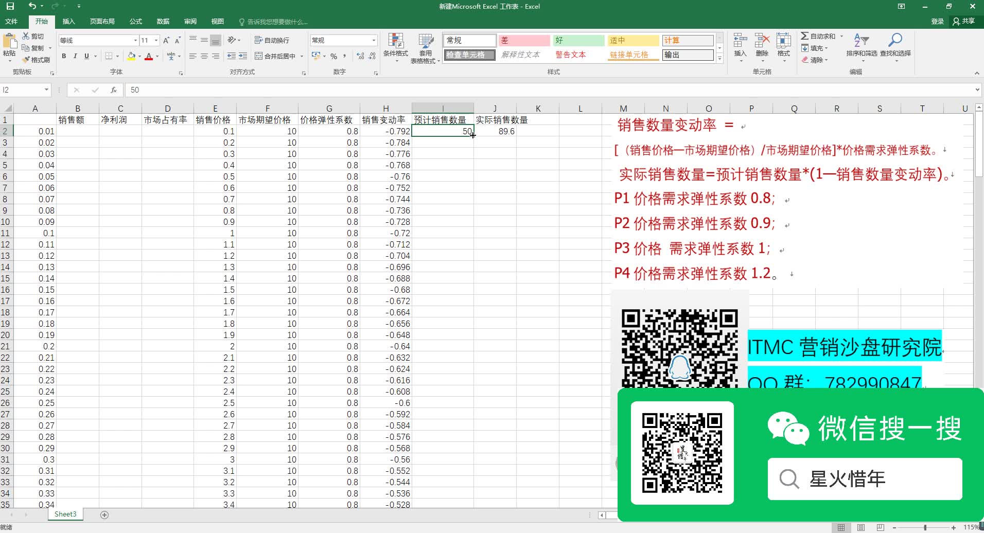Apply percent style format
The width and height of the screenshot is (984, 533).
333,56
